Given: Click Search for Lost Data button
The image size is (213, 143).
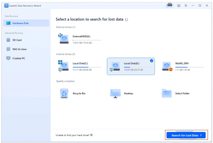Looking at the screenshot, I should click(x=186, y=135).
